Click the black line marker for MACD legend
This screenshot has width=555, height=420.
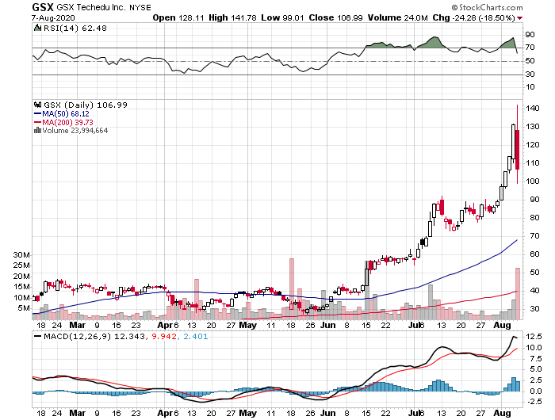coord(37,336)
